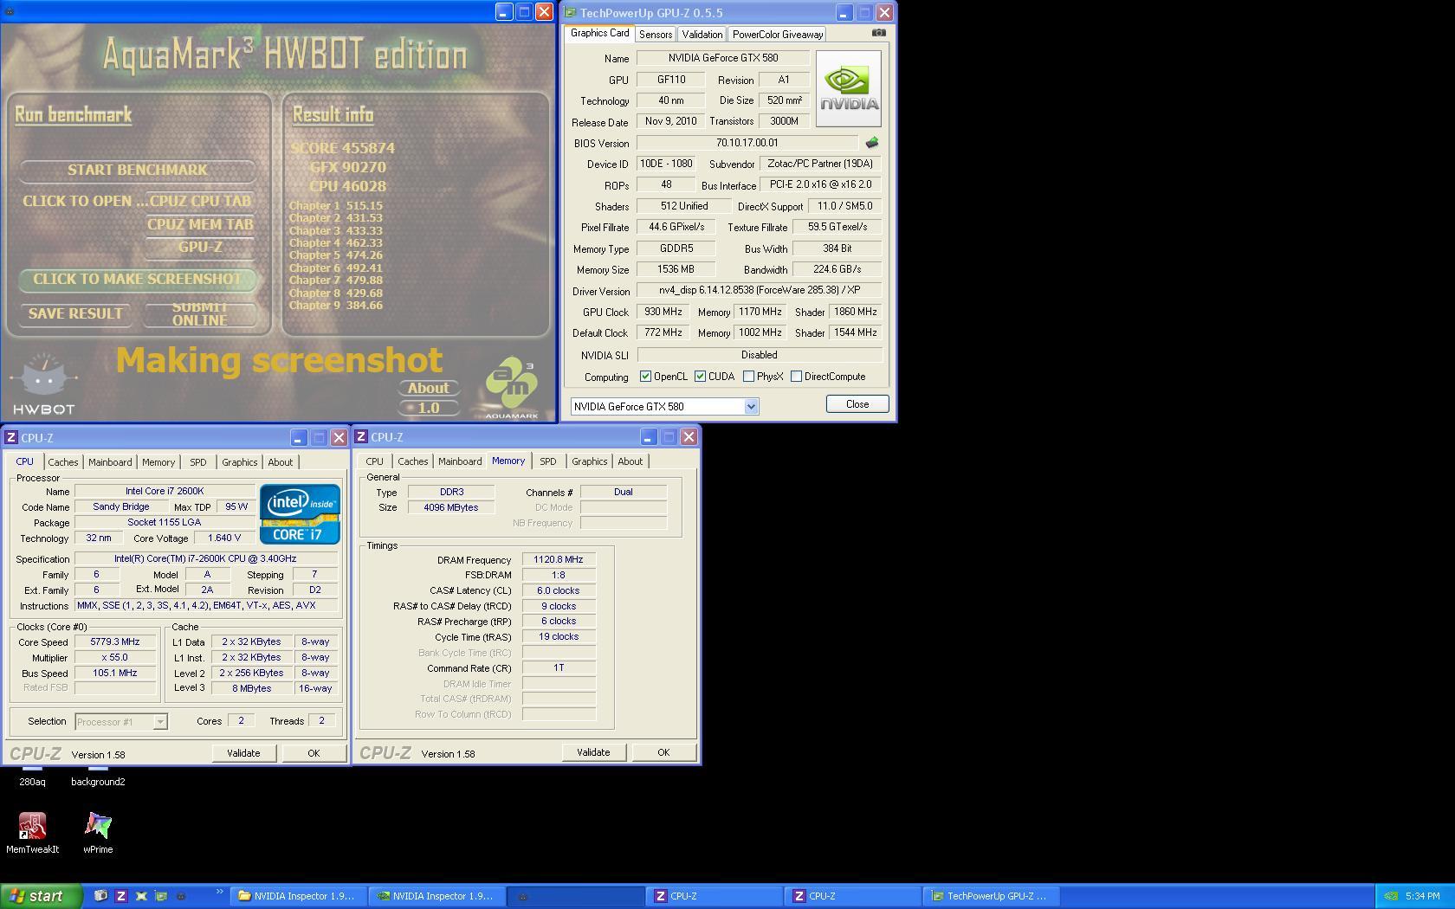The height and width of the screenshot is (909, 1455).
Task: Open the PowerColor Giveaway tab
Action: point(778,35)
